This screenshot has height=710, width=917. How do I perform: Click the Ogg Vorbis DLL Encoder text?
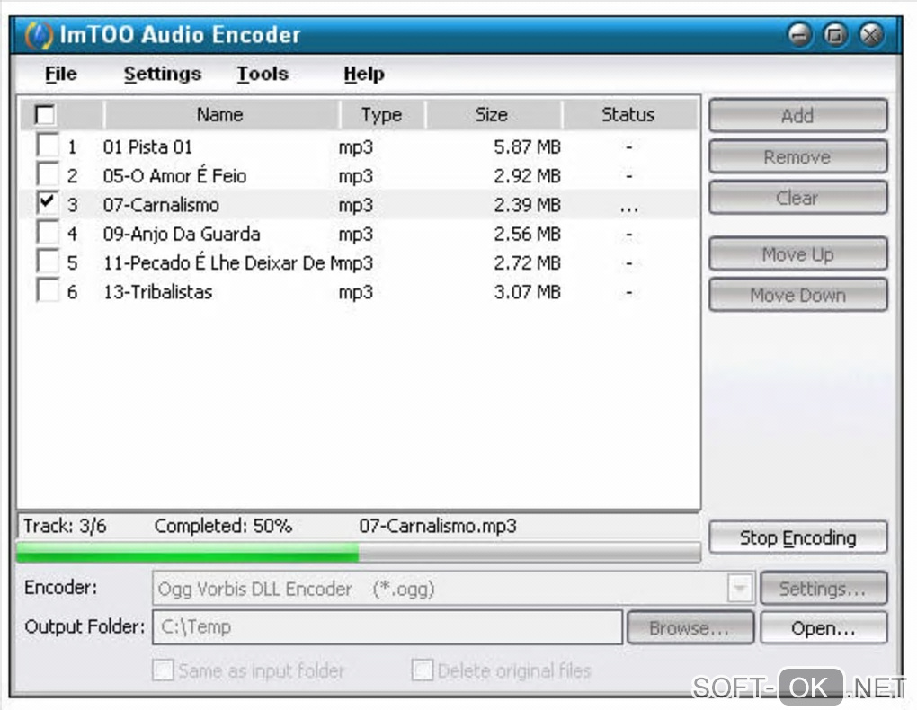[x=254, y=589]
